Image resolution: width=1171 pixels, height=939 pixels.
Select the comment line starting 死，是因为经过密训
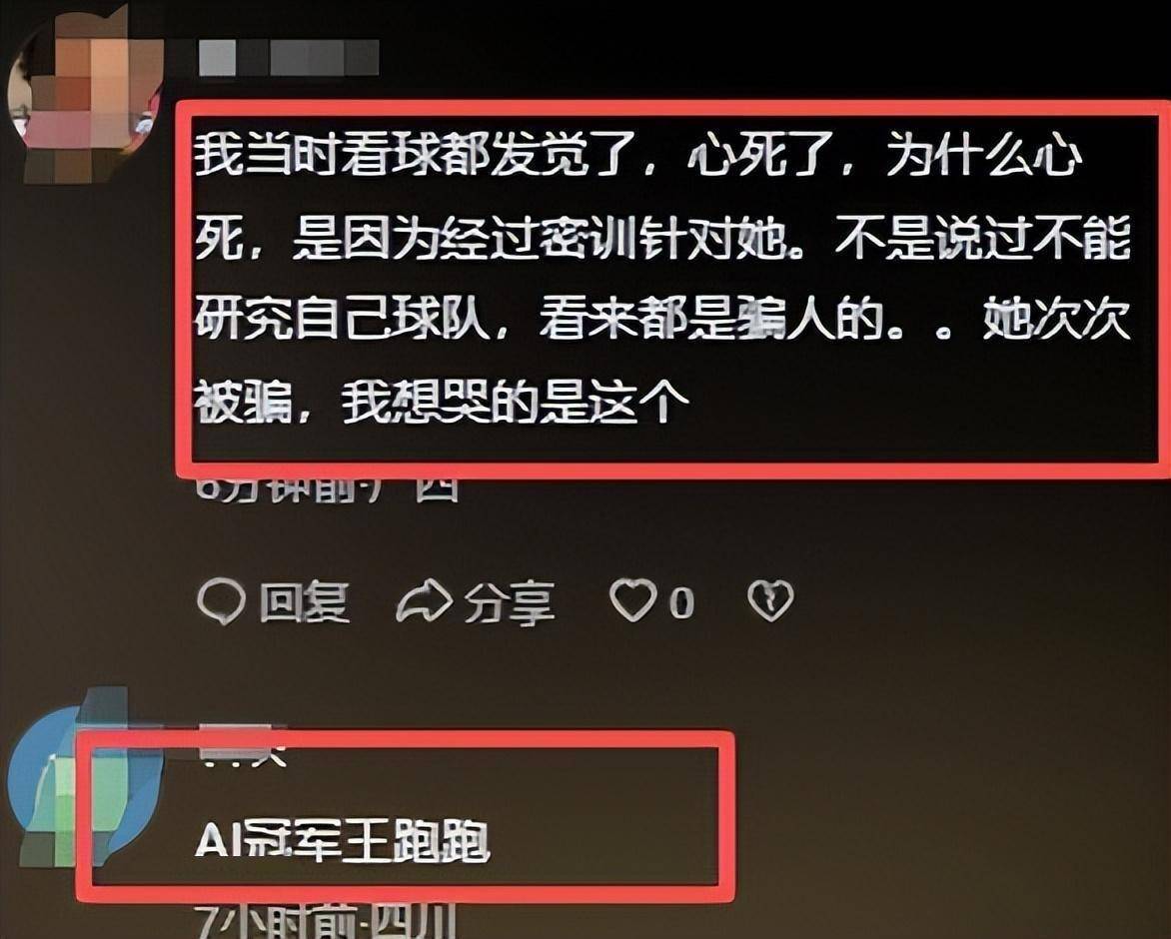pyautogui.click(x=661, y=237)
